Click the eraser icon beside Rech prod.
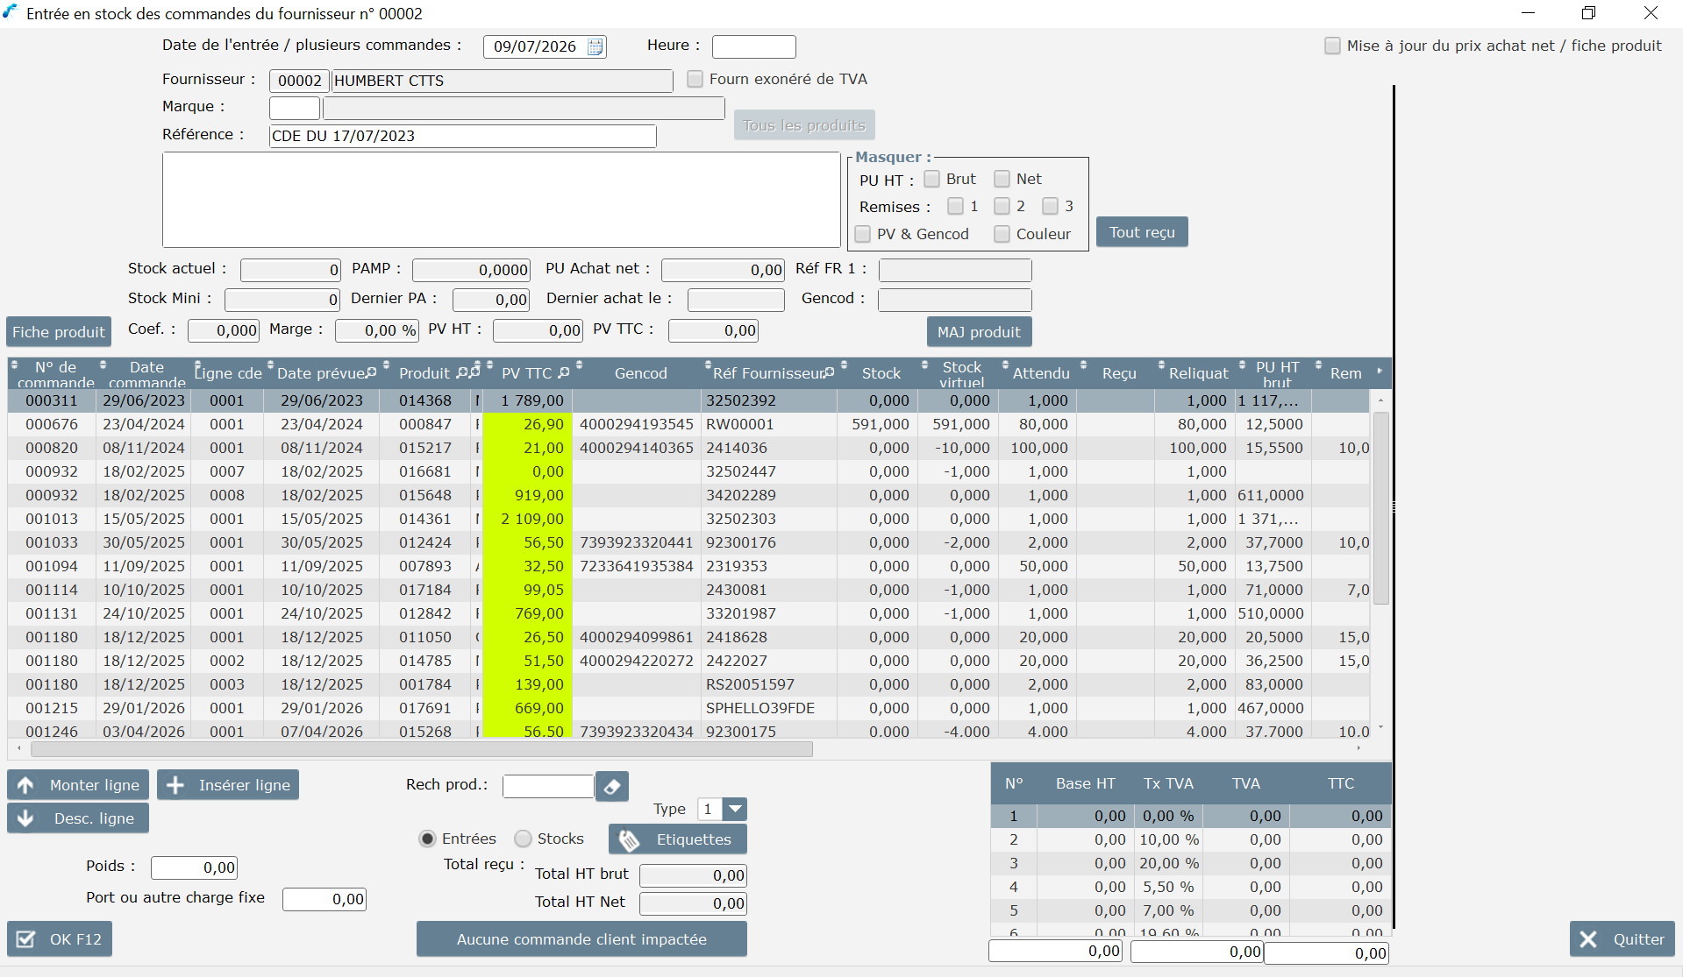 tap(612, 787)
